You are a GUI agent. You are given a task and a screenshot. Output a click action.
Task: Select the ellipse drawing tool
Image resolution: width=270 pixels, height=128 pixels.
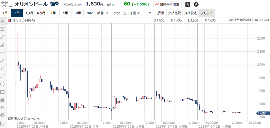click(x=2, y=84)
